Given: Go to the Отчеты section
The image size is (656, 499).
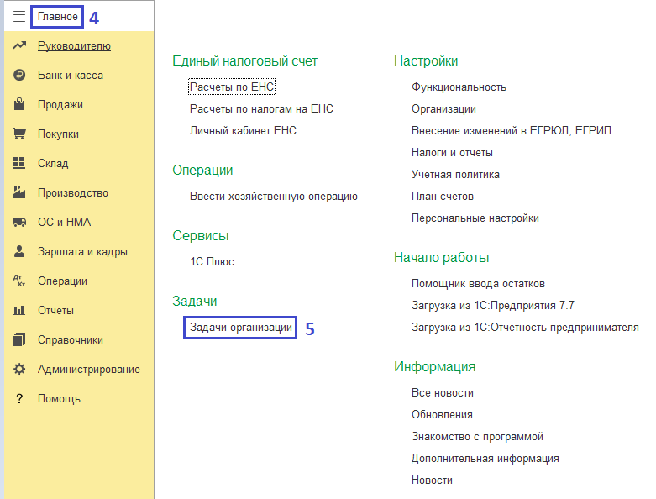Looking at the screenshot, I should point(55,311).
